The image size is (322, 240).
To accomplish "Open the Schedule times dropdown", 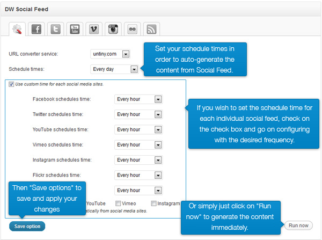I will click(x=114, y=69).
